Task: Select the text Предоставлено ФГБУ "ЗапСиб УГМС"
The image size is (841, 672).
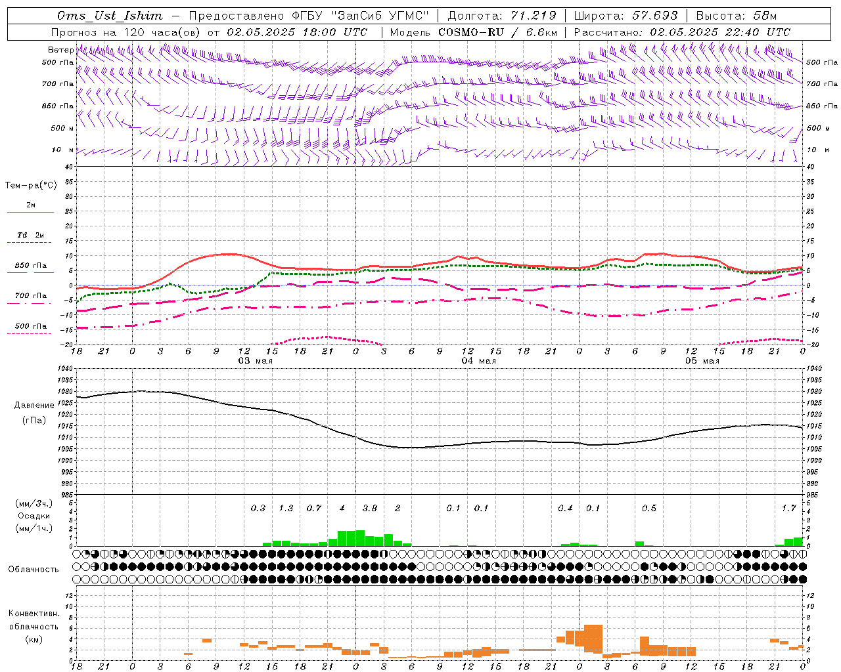Action: tap(309, 16)
